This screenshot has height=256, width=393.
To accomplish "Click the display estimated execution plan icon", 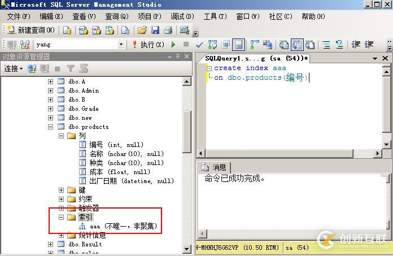I will pos(212,45).
